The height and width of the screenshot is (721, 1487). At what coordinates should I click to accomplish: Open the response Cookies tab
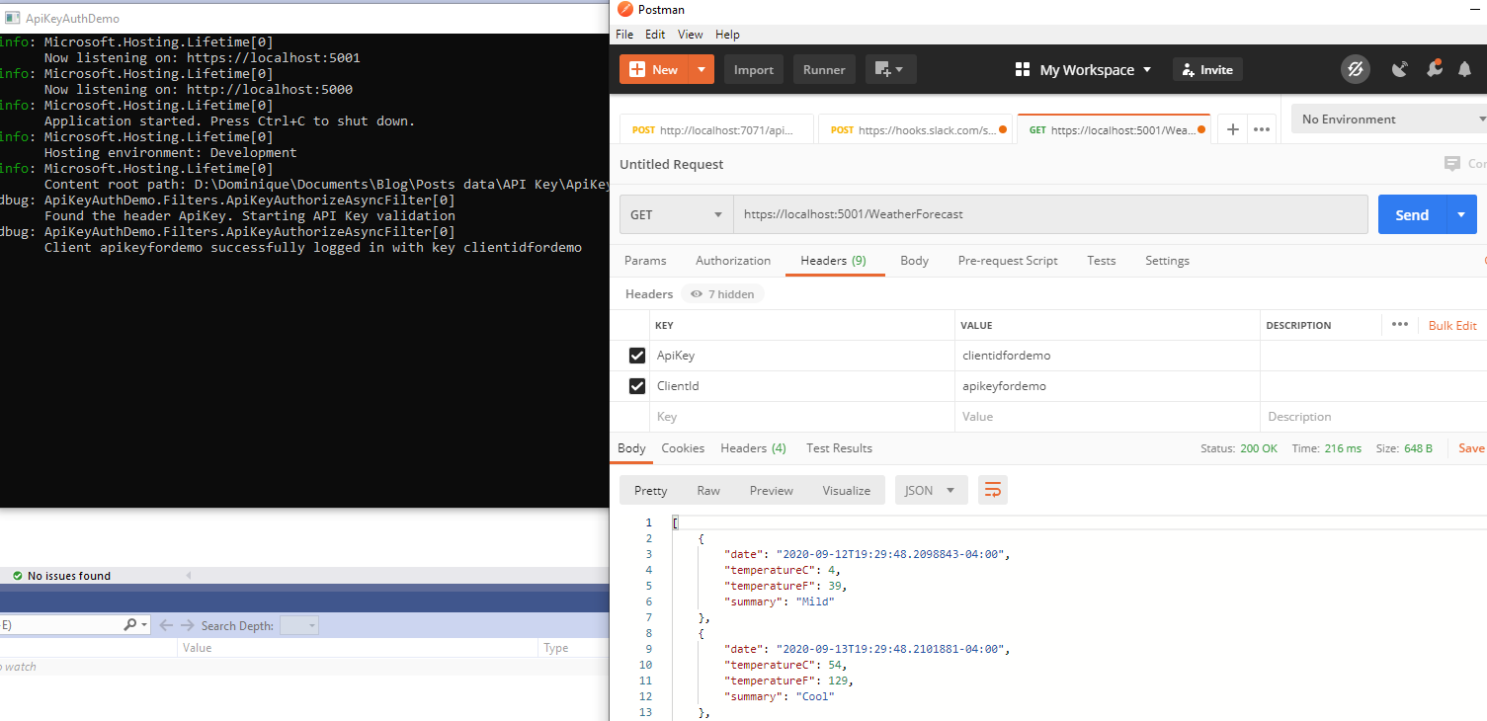coord(683,448)
